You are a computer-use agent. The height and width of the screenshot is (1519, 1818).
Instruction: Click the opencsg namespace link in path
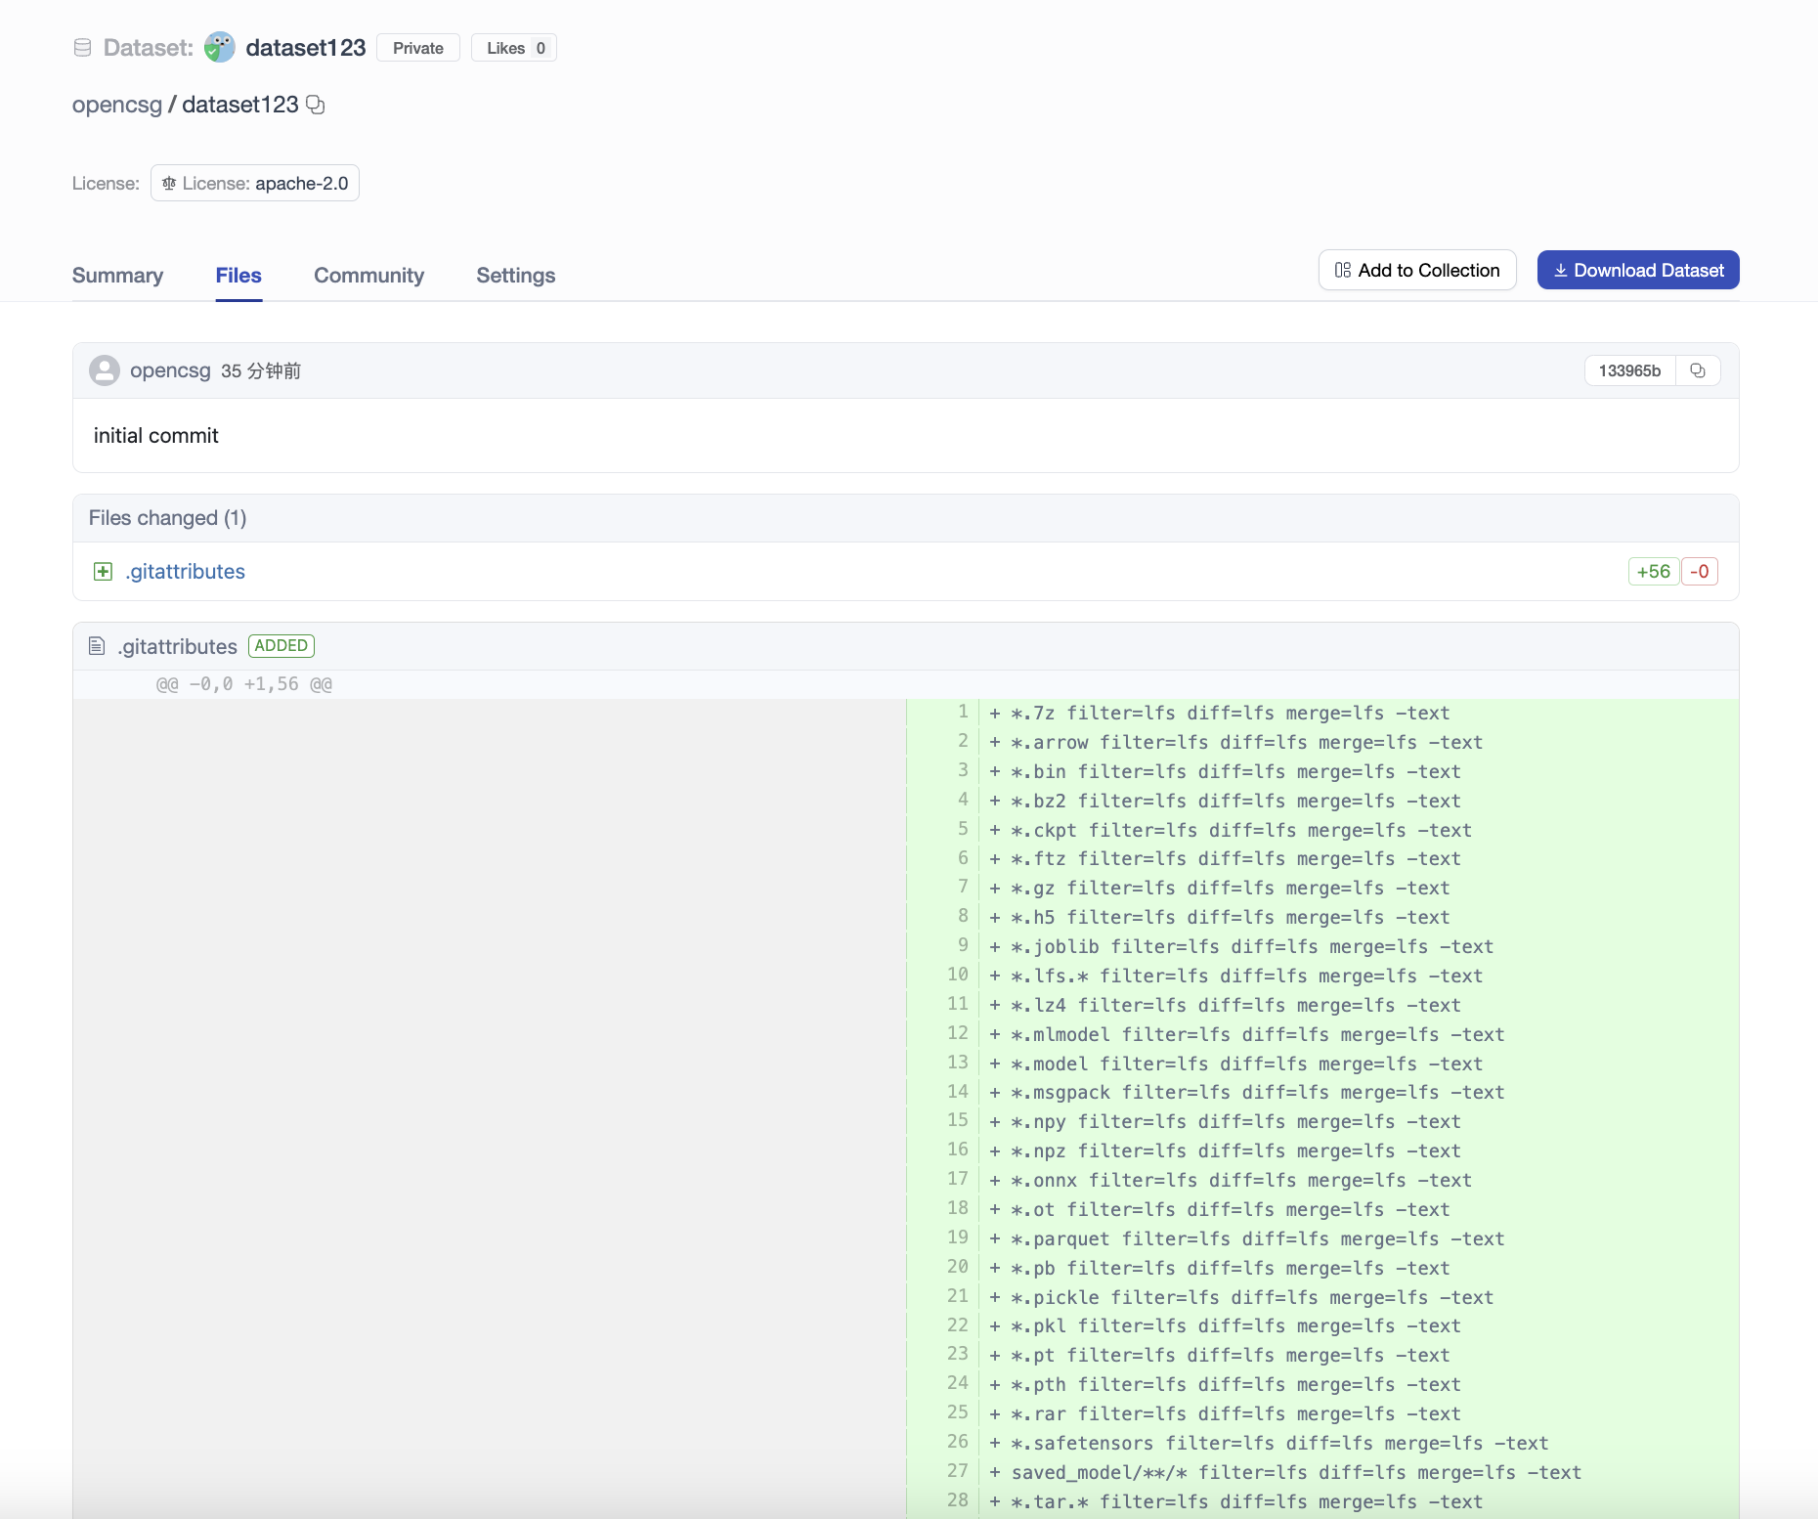[116, 105]
